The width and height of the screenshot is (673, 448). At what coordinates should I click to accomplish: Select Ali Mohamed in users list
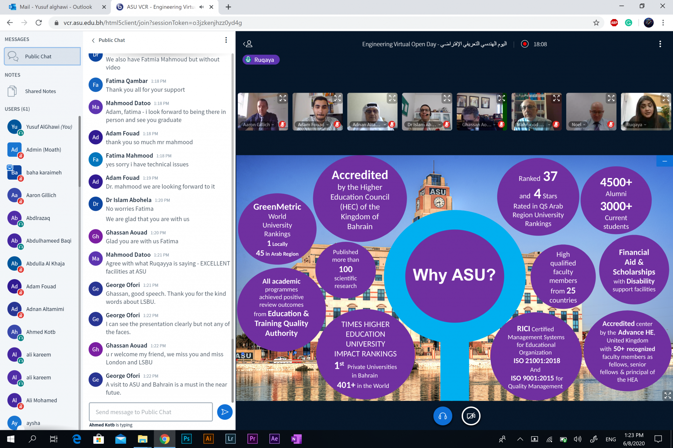(42, 400)
